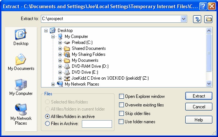The height and width of the screenshot is (137, 218).
Task: Expand the DVD Drive (E:) node
Action: coord(60,72)
